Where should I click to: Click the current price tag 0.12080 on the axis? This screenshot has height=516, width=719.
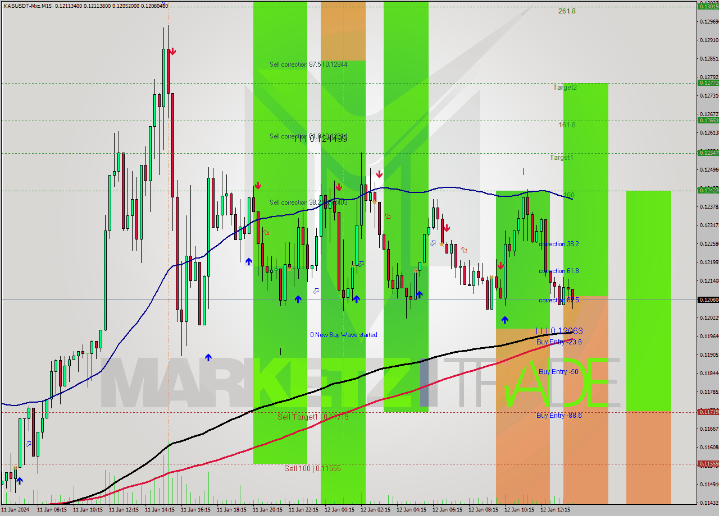[708, 300]
